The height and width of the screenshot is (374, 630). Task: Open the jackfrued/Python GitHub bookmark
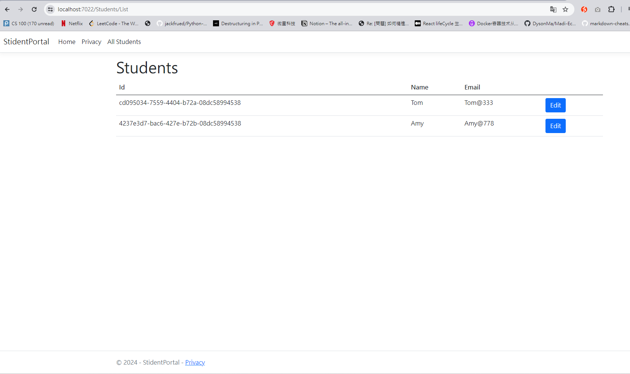[x=182, y=23]
